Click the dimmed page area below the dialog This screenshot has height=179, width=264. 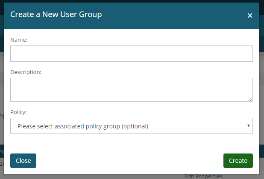85,176
